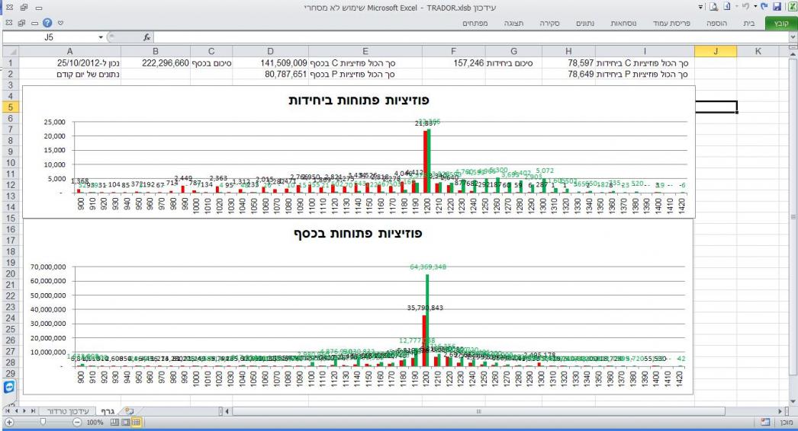Click the zoom out minus button
Image resolution: width=798 pixels, height=431 pixels.
[78, 422]
